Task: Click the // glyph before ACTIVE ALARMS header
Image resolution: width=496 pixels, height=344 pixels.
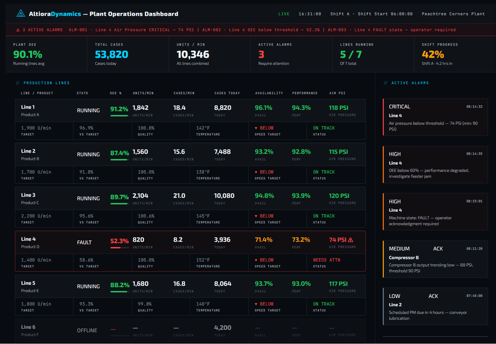Action: point(386,83)
